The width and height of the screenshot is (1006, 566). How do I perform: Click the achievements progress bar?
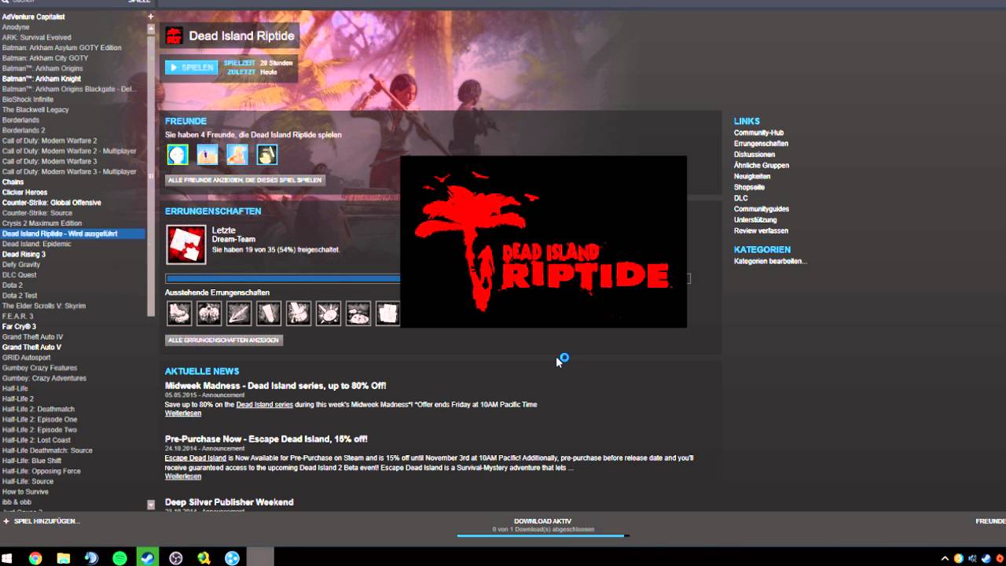(x=428, y=278)
